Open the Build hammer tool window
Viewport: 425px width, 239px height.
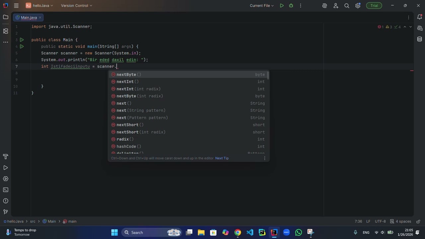click(x=6, y=157)
